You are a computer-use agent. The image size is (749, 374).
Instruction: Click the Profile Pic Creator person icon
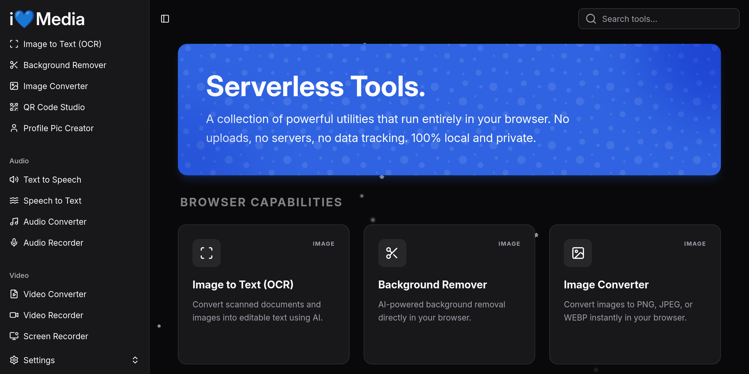(14, 128)
